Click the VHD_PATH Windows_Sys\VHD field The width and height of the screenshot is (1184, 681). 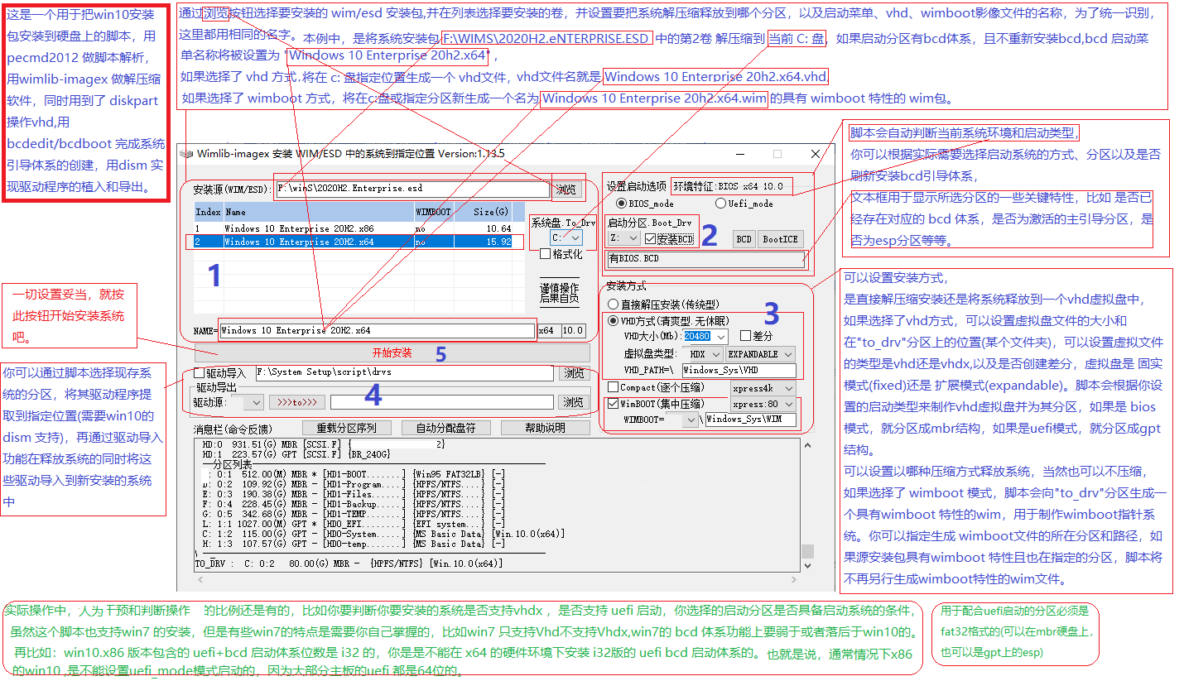739,371
